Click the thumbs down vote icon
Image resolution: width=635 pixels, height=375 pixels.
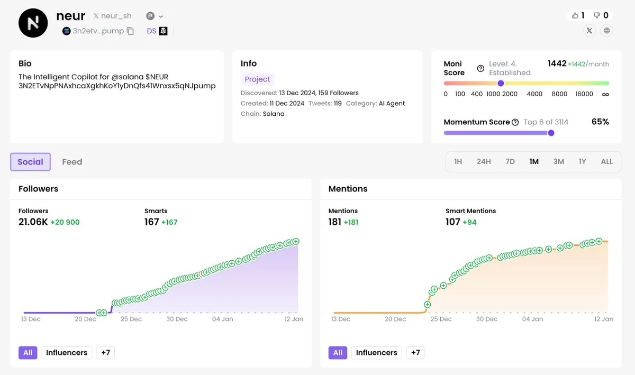[x=597, y=15]
